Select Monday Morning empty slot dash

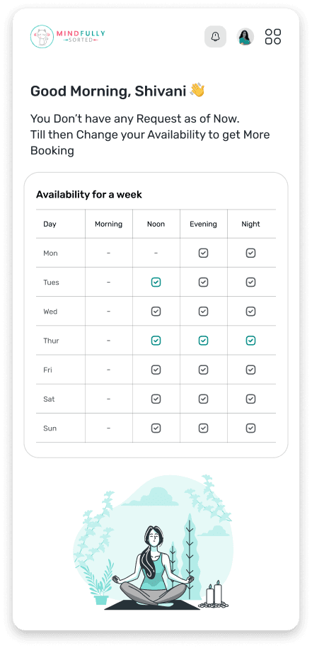pos(108,253)
